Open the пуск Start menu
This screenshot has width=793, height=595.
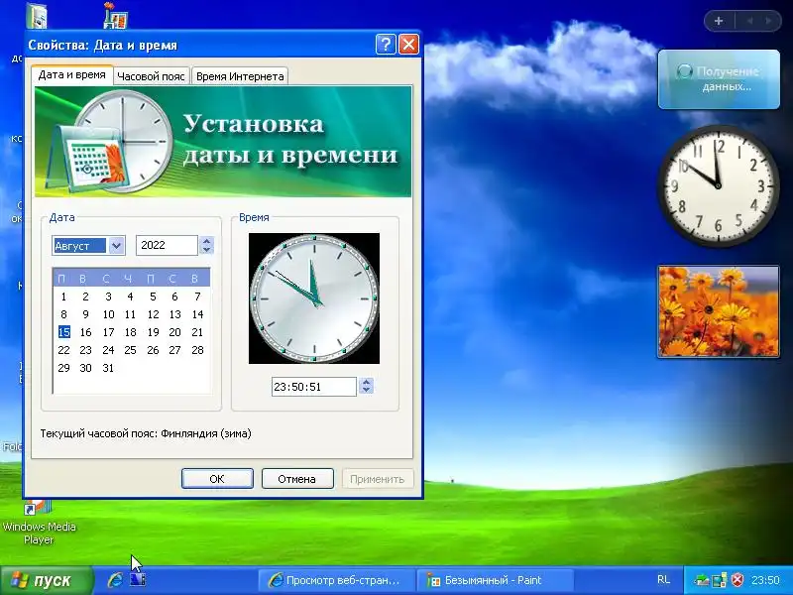[x=47, y=580]
